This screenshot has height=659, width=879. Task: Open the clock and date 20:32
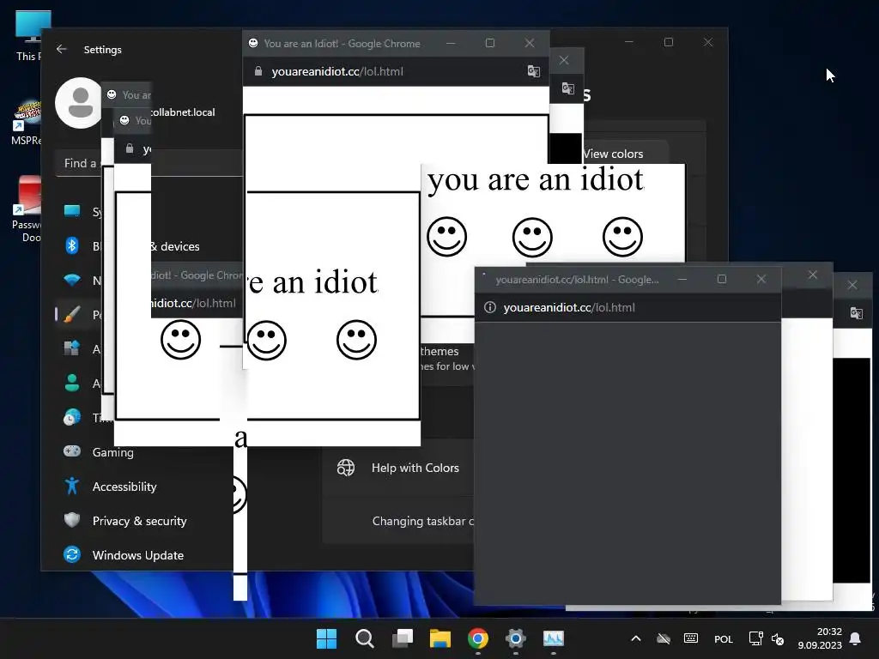click(x=820, y=638)
